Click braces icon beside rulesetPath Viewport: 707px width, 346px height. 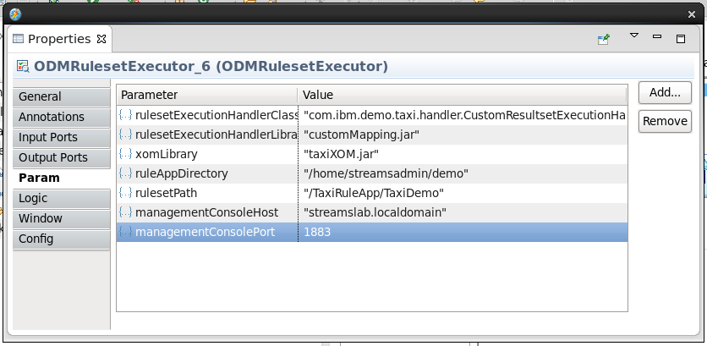pos(125,192)
